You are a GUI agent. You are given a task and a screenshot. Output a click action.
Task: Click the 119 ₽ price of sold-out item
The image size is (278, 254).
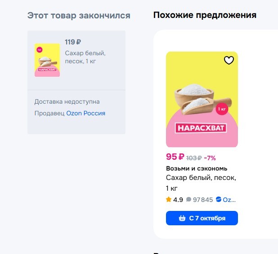tap(73, 42)
